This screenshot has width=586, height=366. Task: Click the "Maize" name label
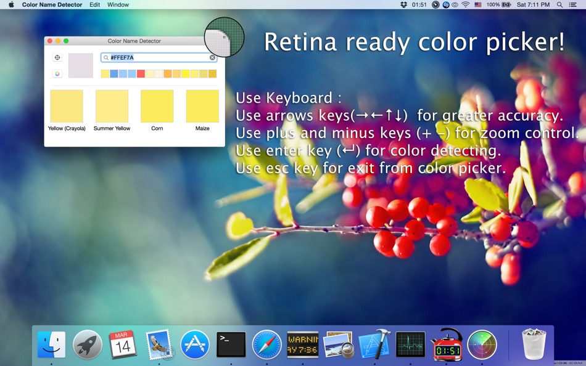pos(202,128)
